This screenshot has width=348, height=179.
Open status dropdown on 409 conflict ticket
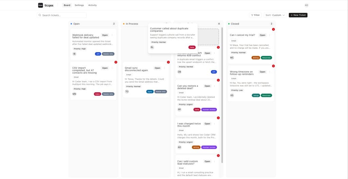coord(207,53)
